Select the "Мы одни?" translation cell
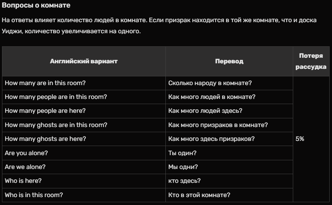Image resolution: width=332 pixels, height=205 pixels. 183,167
